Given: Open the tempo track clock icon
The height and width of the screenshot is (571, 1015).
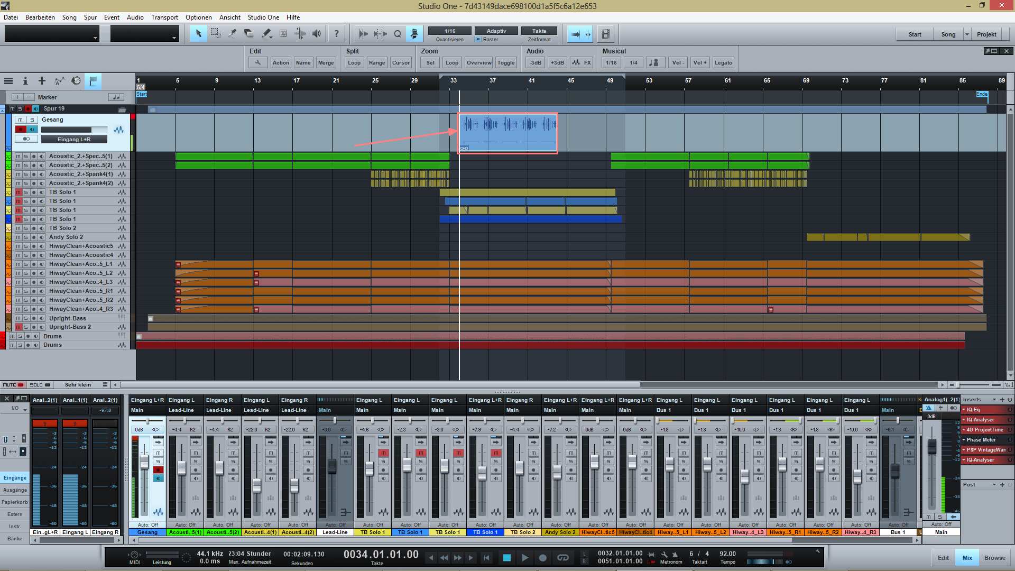Looking at the screenshot, I should 76,81.
